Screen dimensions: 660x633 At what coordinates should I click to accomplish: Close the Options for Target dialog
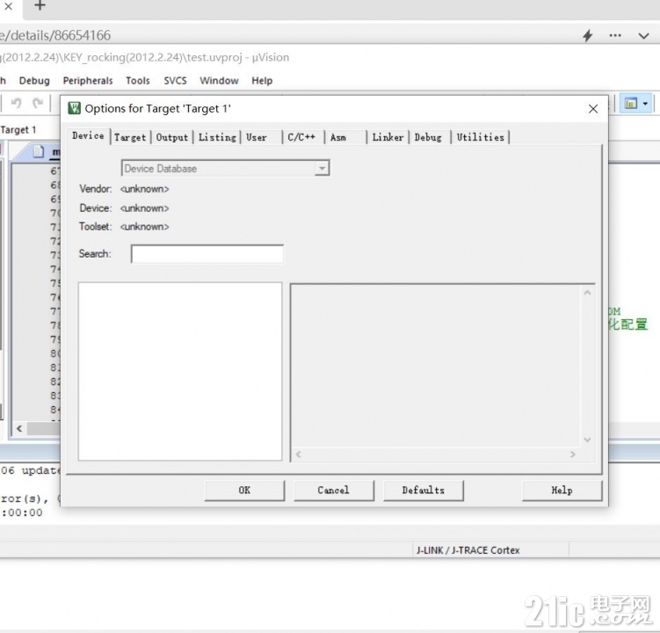tap(593, 109)
